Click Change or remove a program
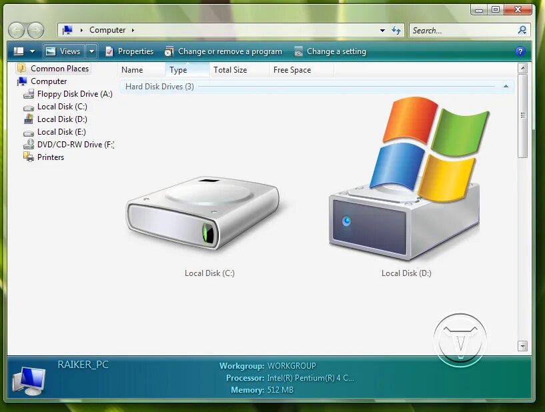The height and width of the screenshot is (412, 545). (x=223, y=51)
